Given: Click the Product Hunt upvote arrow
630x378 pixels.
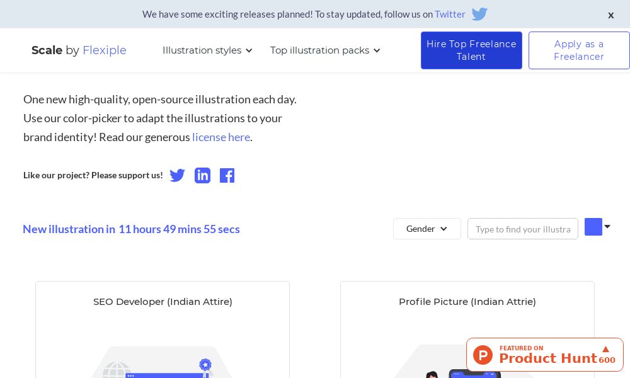Looking at the screenshot, I should (605, 349).
